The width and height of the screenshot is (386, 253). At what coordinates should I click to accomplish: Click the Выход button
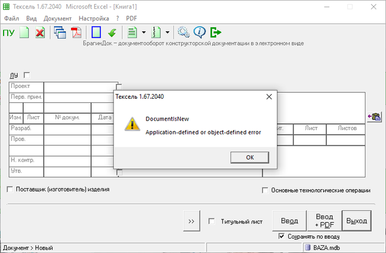pyautogui.click(x=356, y=221)
